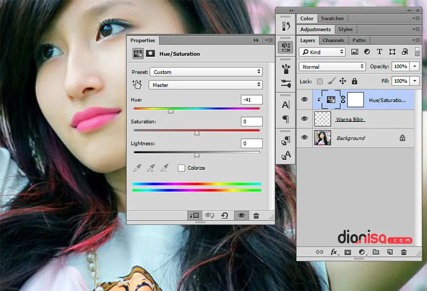Pick the Eyedropper tool in Properties
427x291 pixels.
point(137,168)
